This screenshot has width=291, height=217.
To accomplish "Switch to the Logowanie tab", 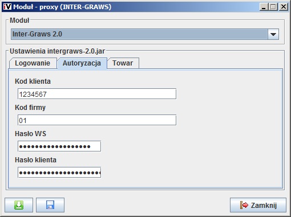I will (x=33, y=63).
